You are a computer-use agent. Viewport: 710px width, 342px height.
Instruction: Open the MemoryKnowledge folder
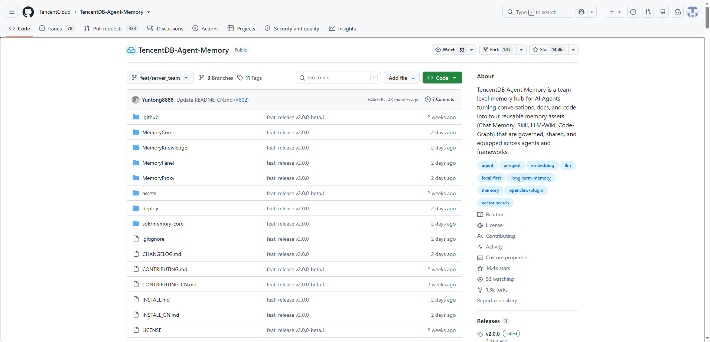click(165, 148)
